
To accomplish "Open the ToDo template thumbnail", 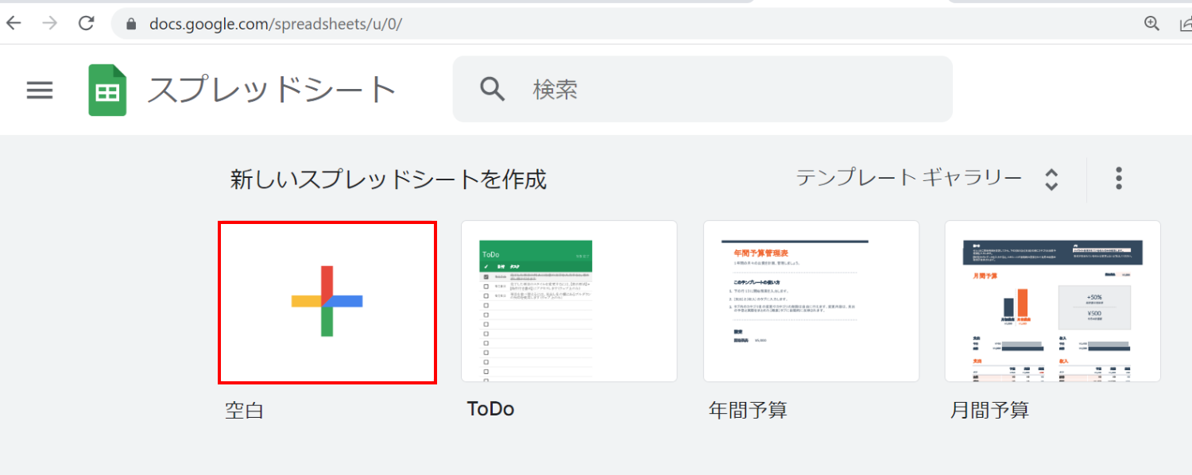I will (x=569, y=301).
